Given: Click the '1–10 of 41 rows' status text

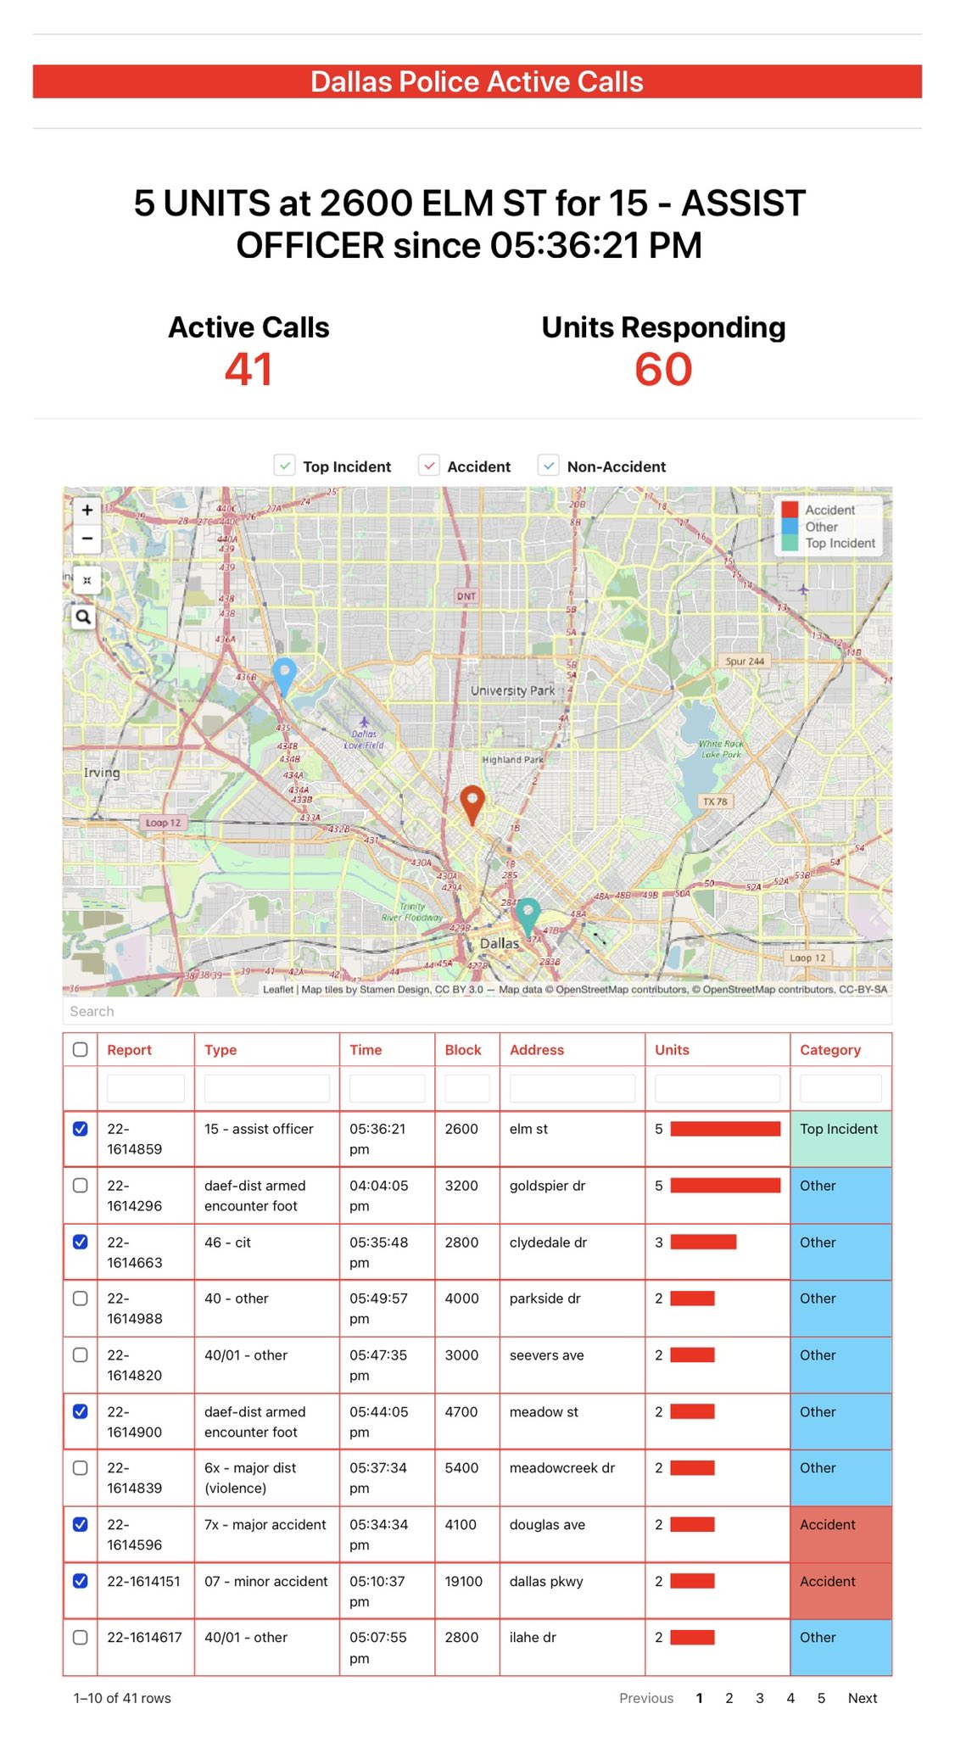Looking at the screenshot, I should coord(122,1698).
